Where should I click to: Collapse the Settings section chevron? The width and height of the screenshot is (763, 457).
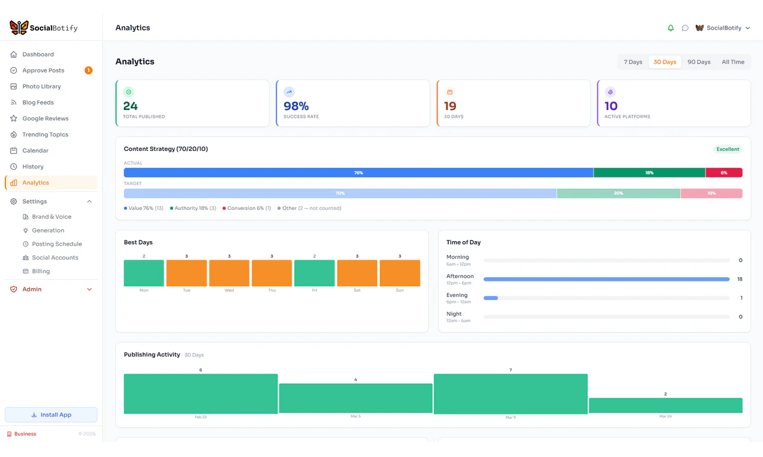(x=90, y=201)
